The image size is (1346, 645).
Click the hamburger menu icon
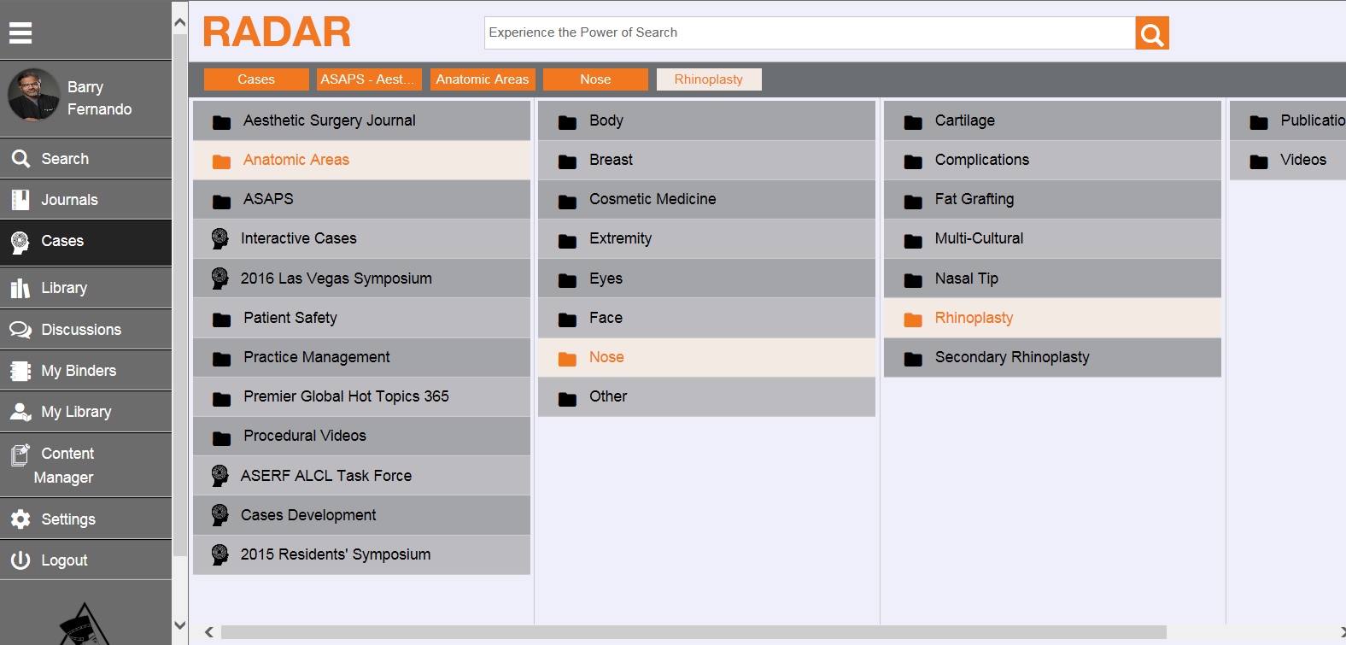(20, 32)
